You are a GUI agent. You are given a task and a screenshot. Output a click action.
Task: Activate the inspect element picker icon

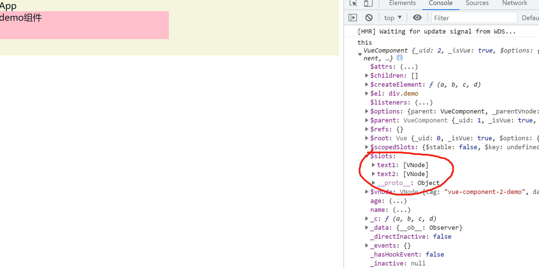pyautogui.click(x=353, y=3)
